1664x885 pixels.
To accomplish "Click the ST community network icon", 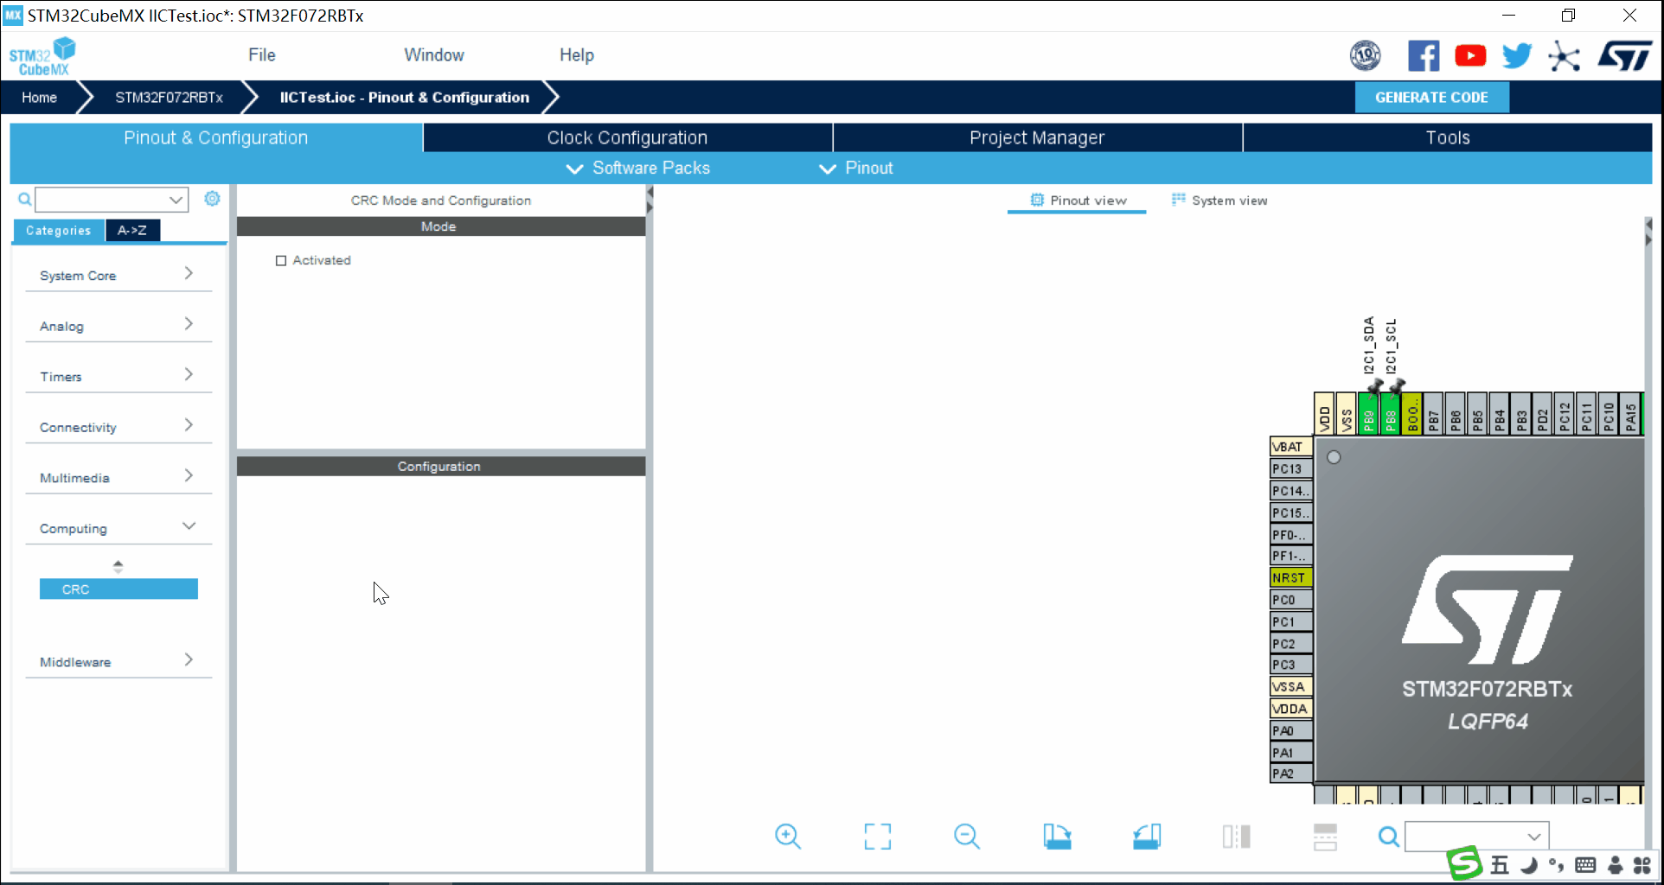I will [1564, 56].
